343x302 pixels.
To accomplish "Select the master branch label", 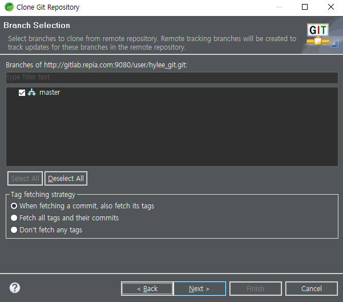I will tap(50, 92).
